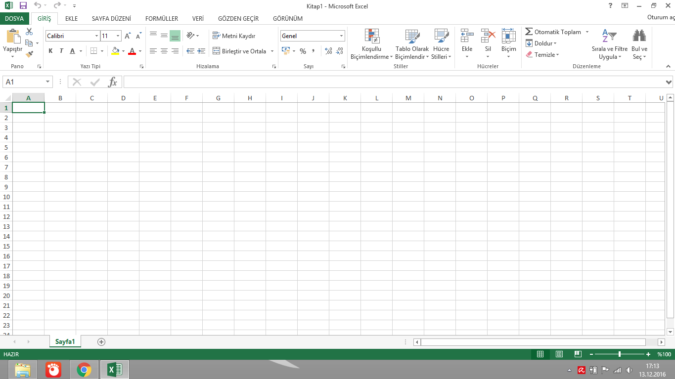Open Hücre Stilleri cell styles
Viewport: 675px width, 379px height.
[x=441, y=44]
